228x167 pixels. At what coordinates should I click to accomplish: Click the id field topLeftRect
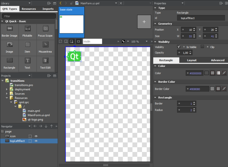[201, 18]
